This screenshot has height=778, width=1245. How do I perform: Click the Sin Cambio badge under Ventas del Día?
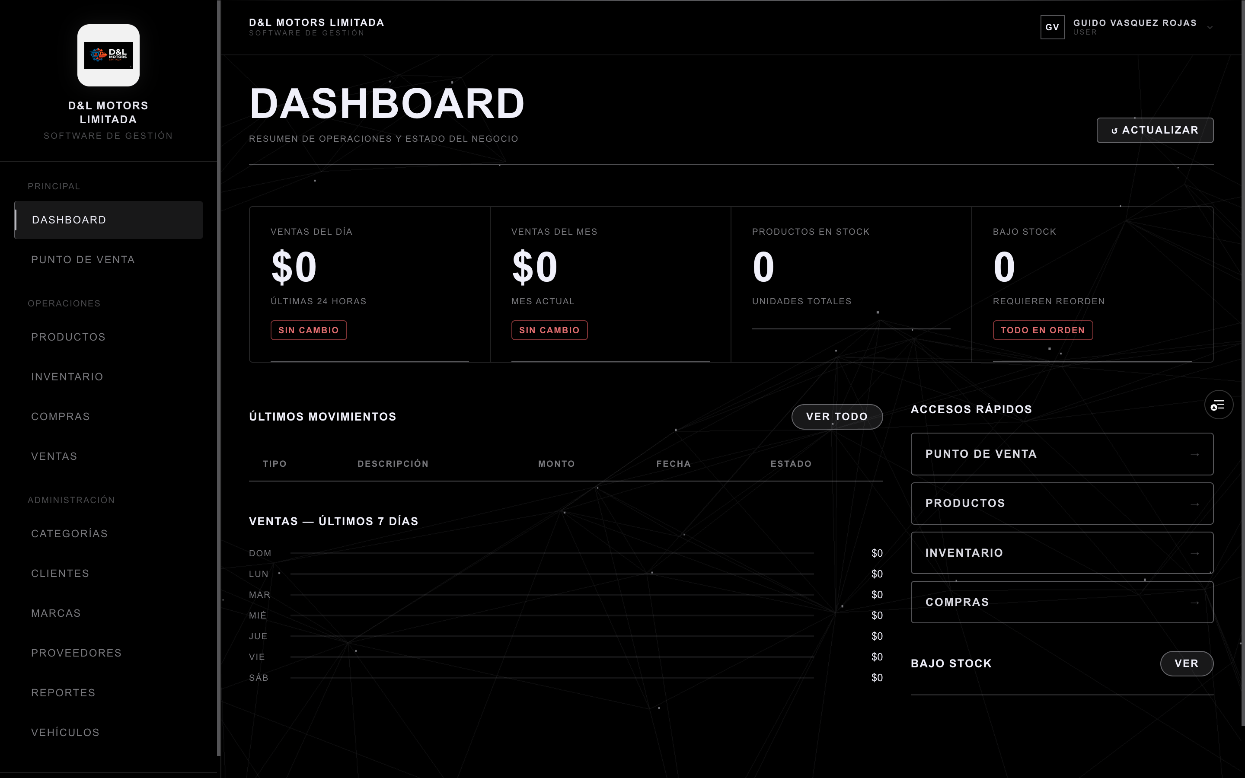[x=309, y=330]
